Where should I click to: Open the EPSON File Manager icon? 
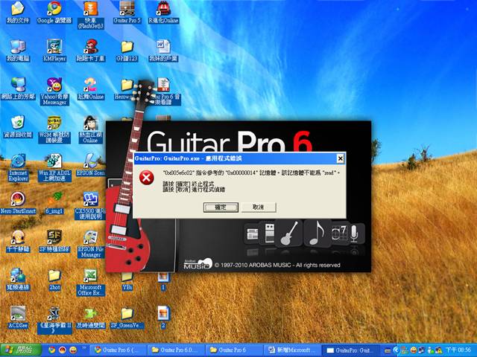coord(91,244)
